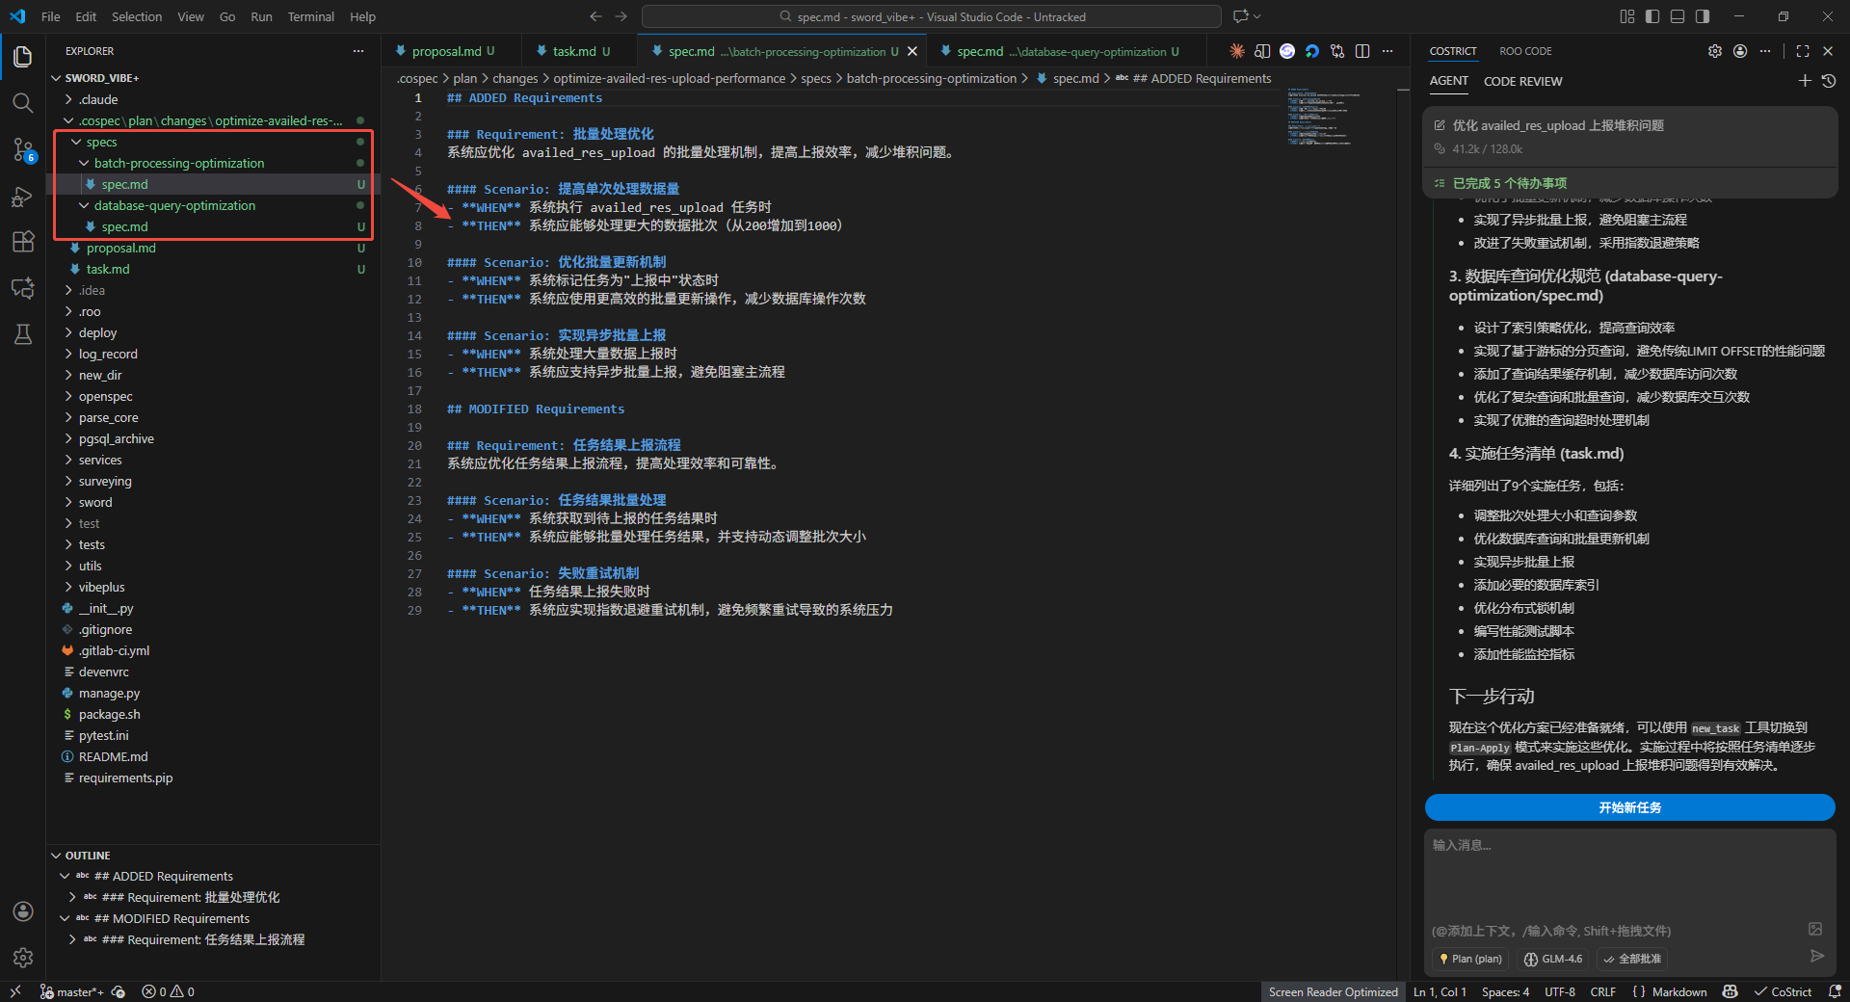Click the add image icon in chat input
Image resolution: width=1850 pixels, height=1002 pixels.
(x=1815, y=929)
